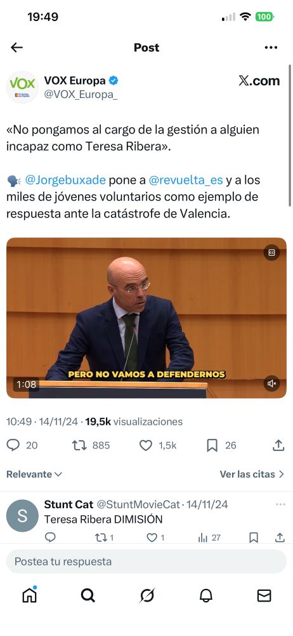Open the Home tab in bottom bar
The width and height of the screenshot is (293, 636).
(30, 595)
